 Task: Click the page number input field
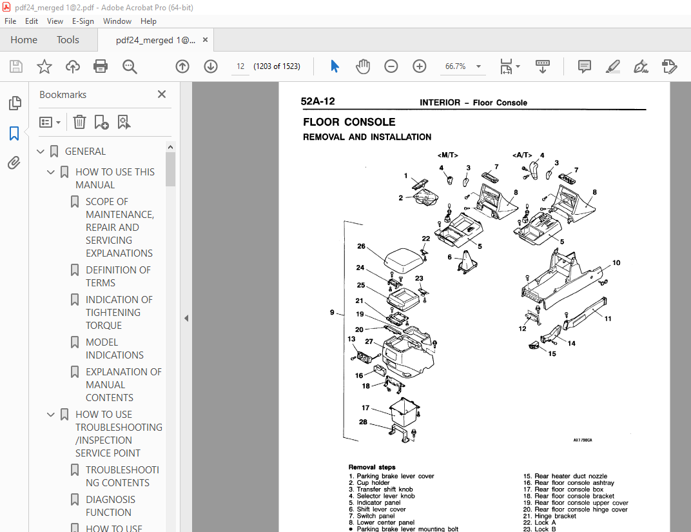(240, 66)
